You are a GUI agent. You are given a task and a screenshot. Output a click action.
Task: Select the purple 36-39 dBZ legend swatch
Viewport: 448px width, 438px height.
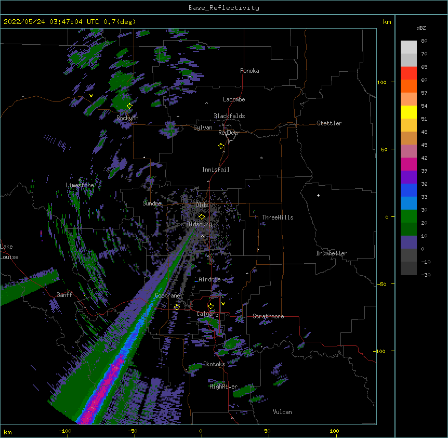coord(409,177)
